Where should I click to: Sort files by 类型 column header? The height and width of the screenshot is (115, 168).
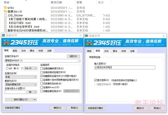(80, 2)
